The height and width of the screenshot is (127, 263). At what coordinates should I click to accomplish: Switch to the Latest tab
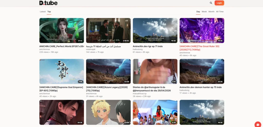coord(43,12)
